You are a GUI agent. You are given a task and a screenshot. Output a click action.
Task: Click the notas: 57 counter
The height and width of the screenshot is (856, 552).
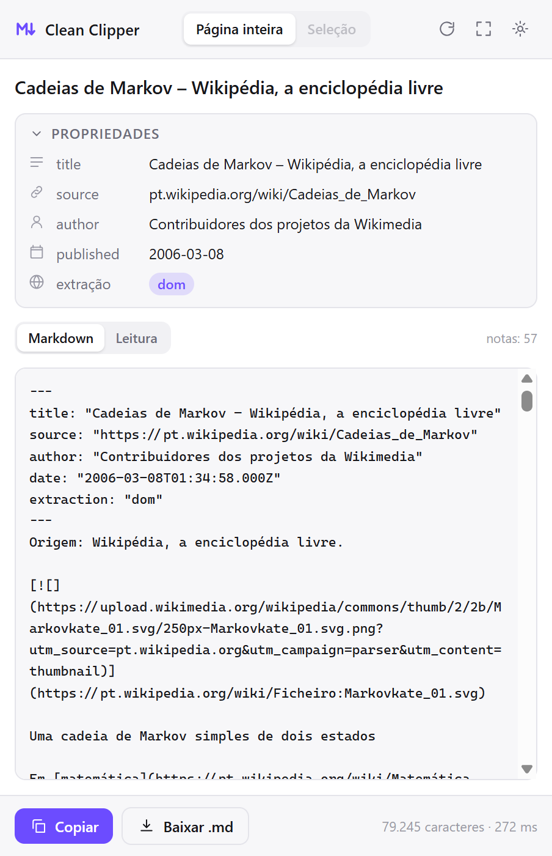coord(512,339)
